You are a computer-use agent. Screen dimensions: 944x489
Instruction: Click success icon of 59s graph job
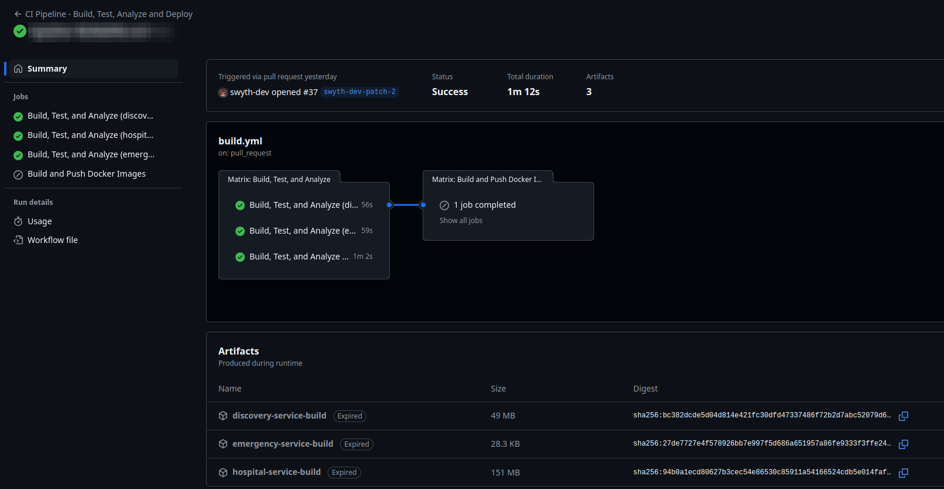pyautogui.click(x=240, y=231)
